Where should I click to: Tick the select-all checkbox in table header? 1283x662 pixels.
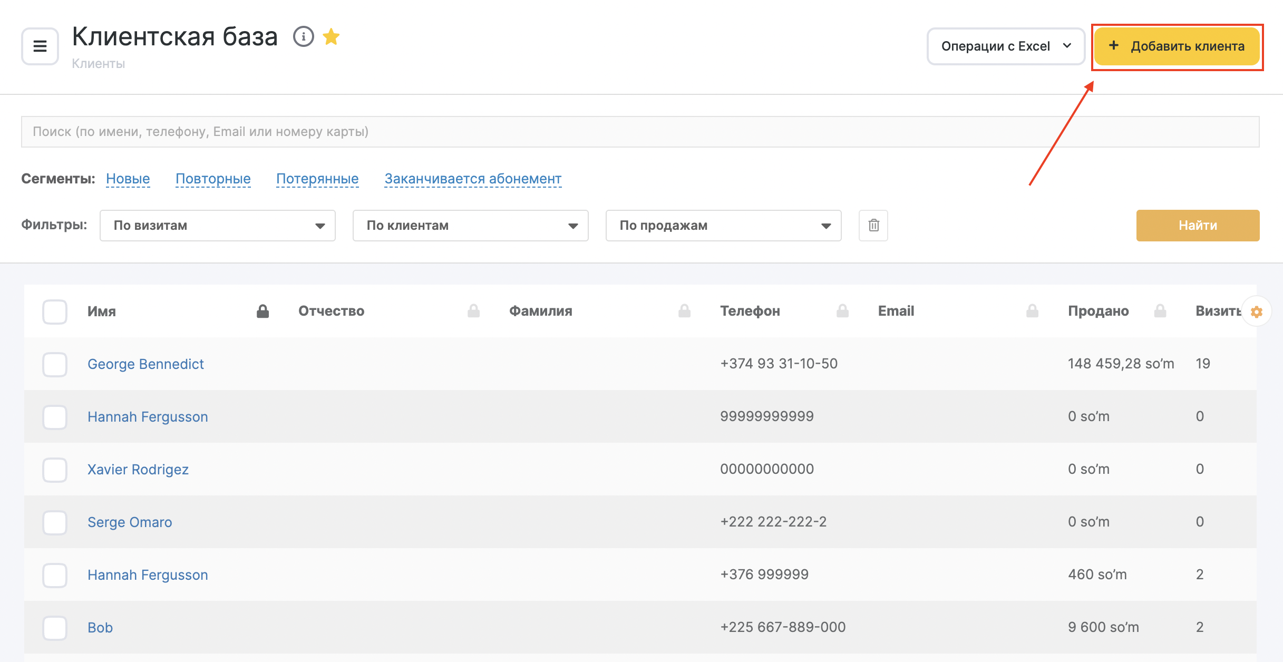[x=55, y=311]
